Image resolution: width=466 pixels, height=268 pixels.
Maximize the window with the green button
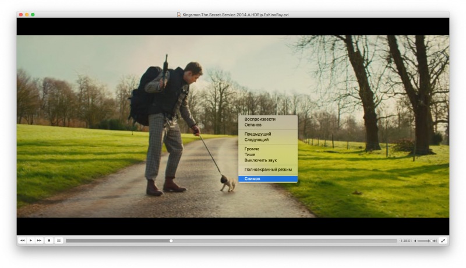click(x=33, y=15)
